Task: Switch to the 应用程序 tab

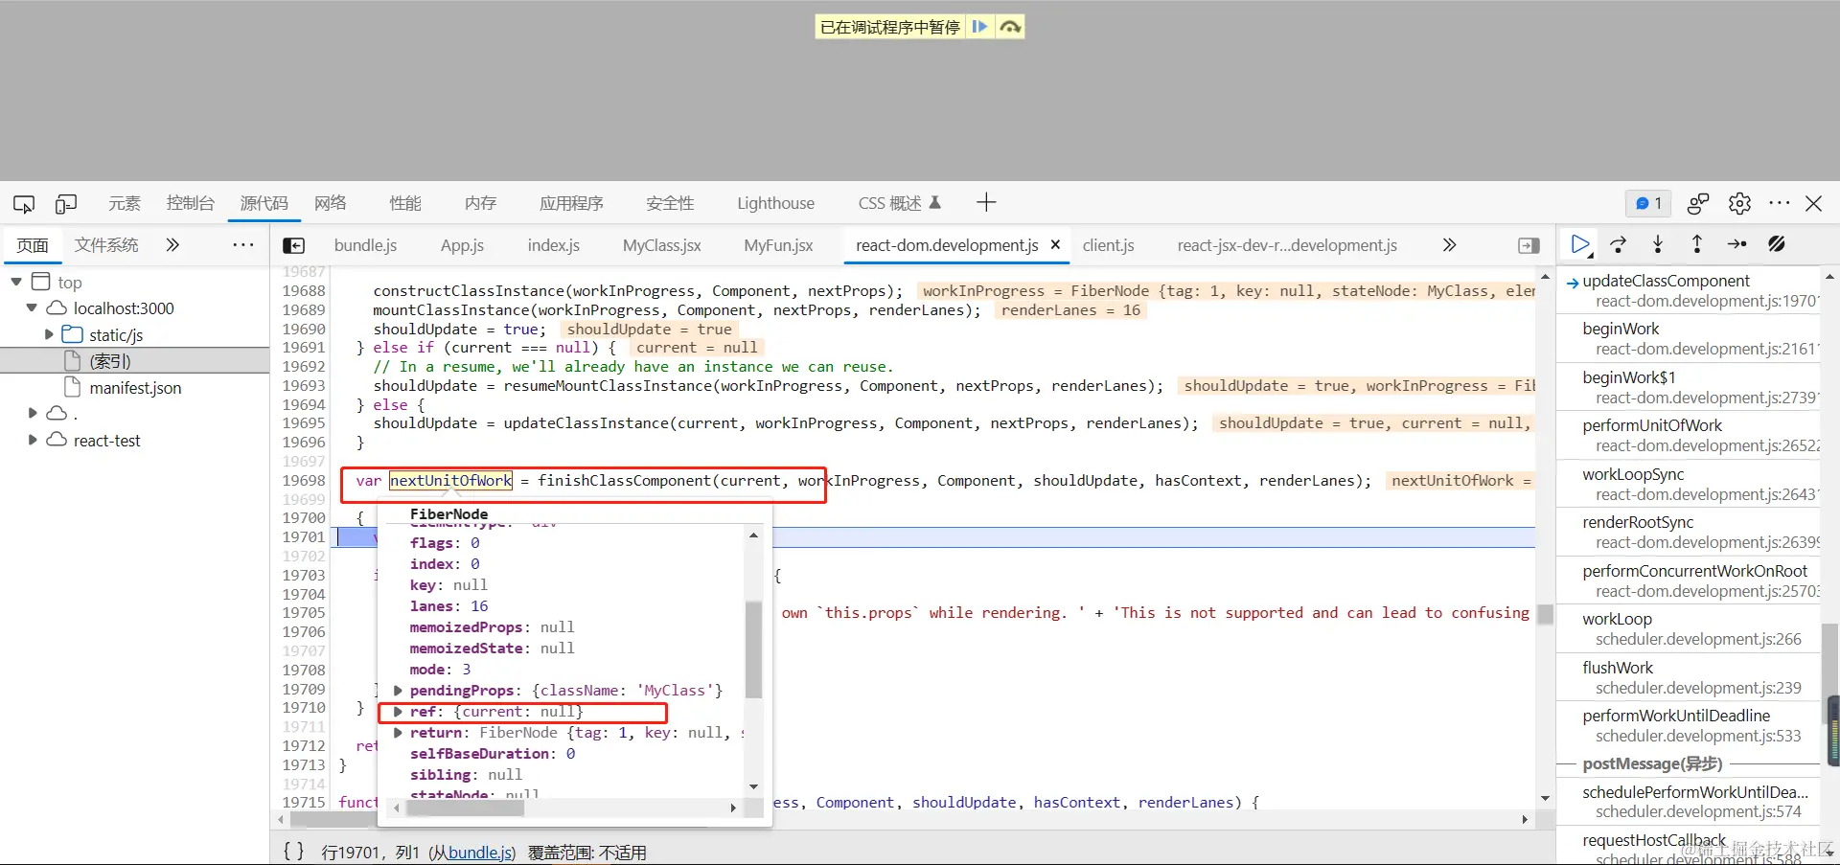Action: click(x=571, y=203)
